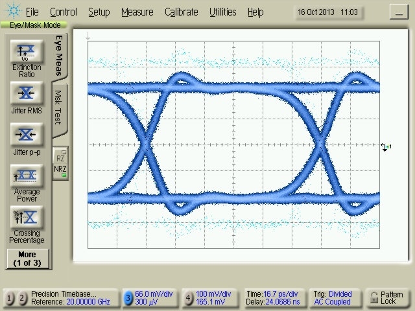Click the 20.00000 GHz reference value
The height and width of the screenshot is (311, 415).
(88, 302)
